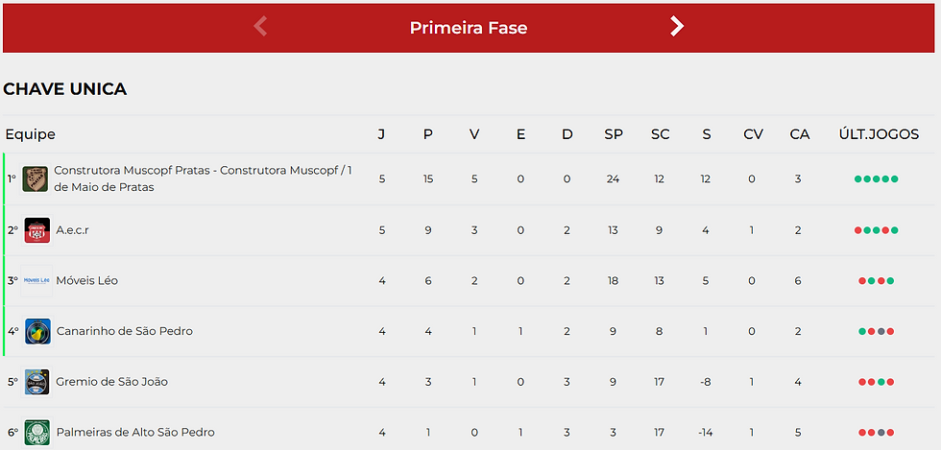Select the Primeira Fase header tab

[x=469, y=28]
